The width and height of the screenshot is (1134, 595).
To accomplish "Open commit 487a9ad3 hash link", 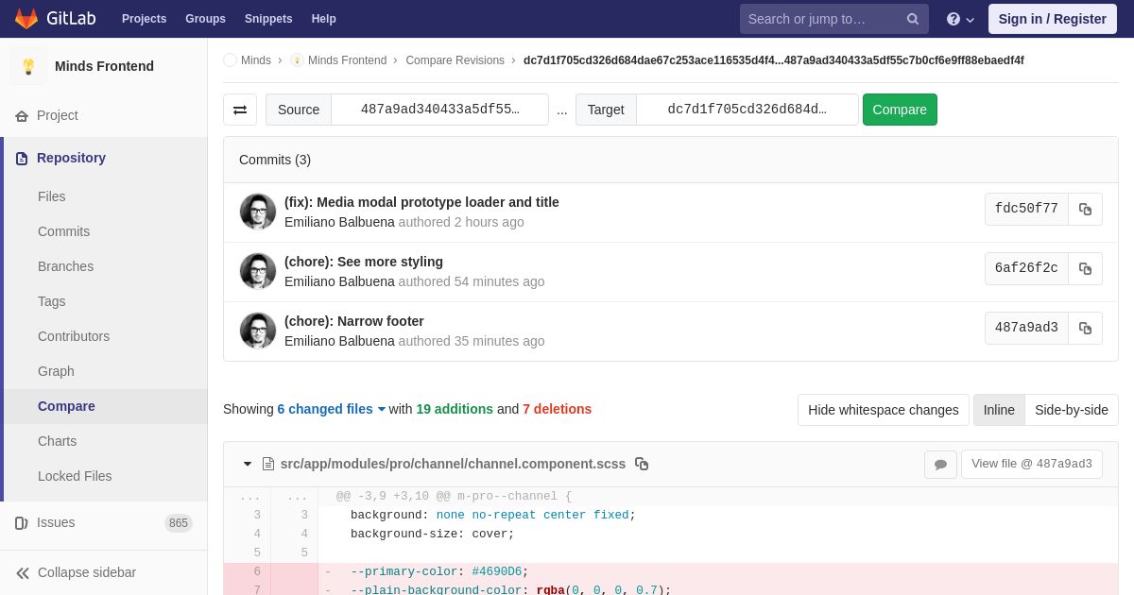I will [1026, 328].
